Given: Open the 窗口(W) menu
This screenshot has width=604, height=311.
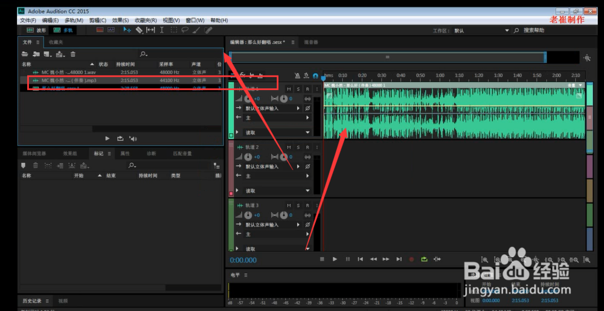Looking at the screenshot, I should tap(195, 21).
